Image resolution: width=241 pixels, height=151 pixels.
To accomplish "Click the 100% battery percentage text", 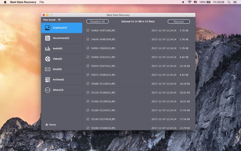I will coord(202,2).
